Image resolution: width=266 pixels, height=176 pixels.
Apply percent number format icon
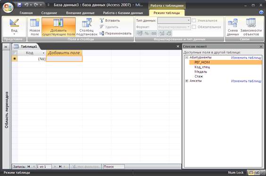click(147, 33)
